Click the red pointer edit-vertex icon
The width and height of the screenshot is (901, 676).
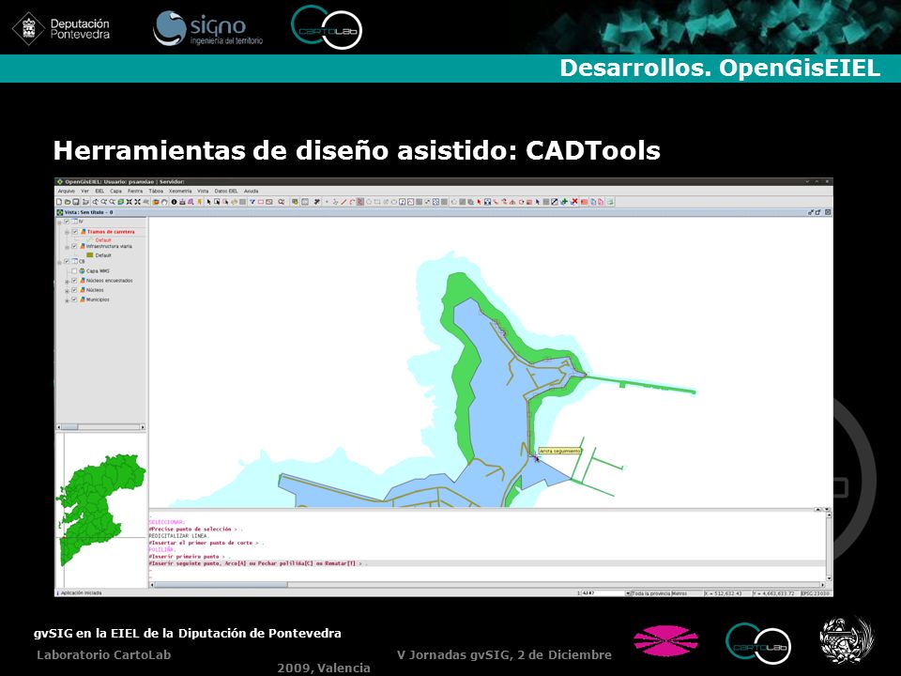(479, 202)
